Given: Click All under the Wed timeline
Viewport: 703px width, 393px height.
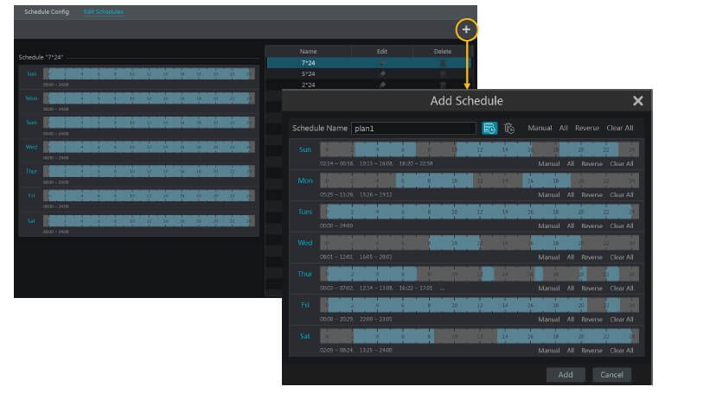Looking at the screenshot, I should point(571,257).
